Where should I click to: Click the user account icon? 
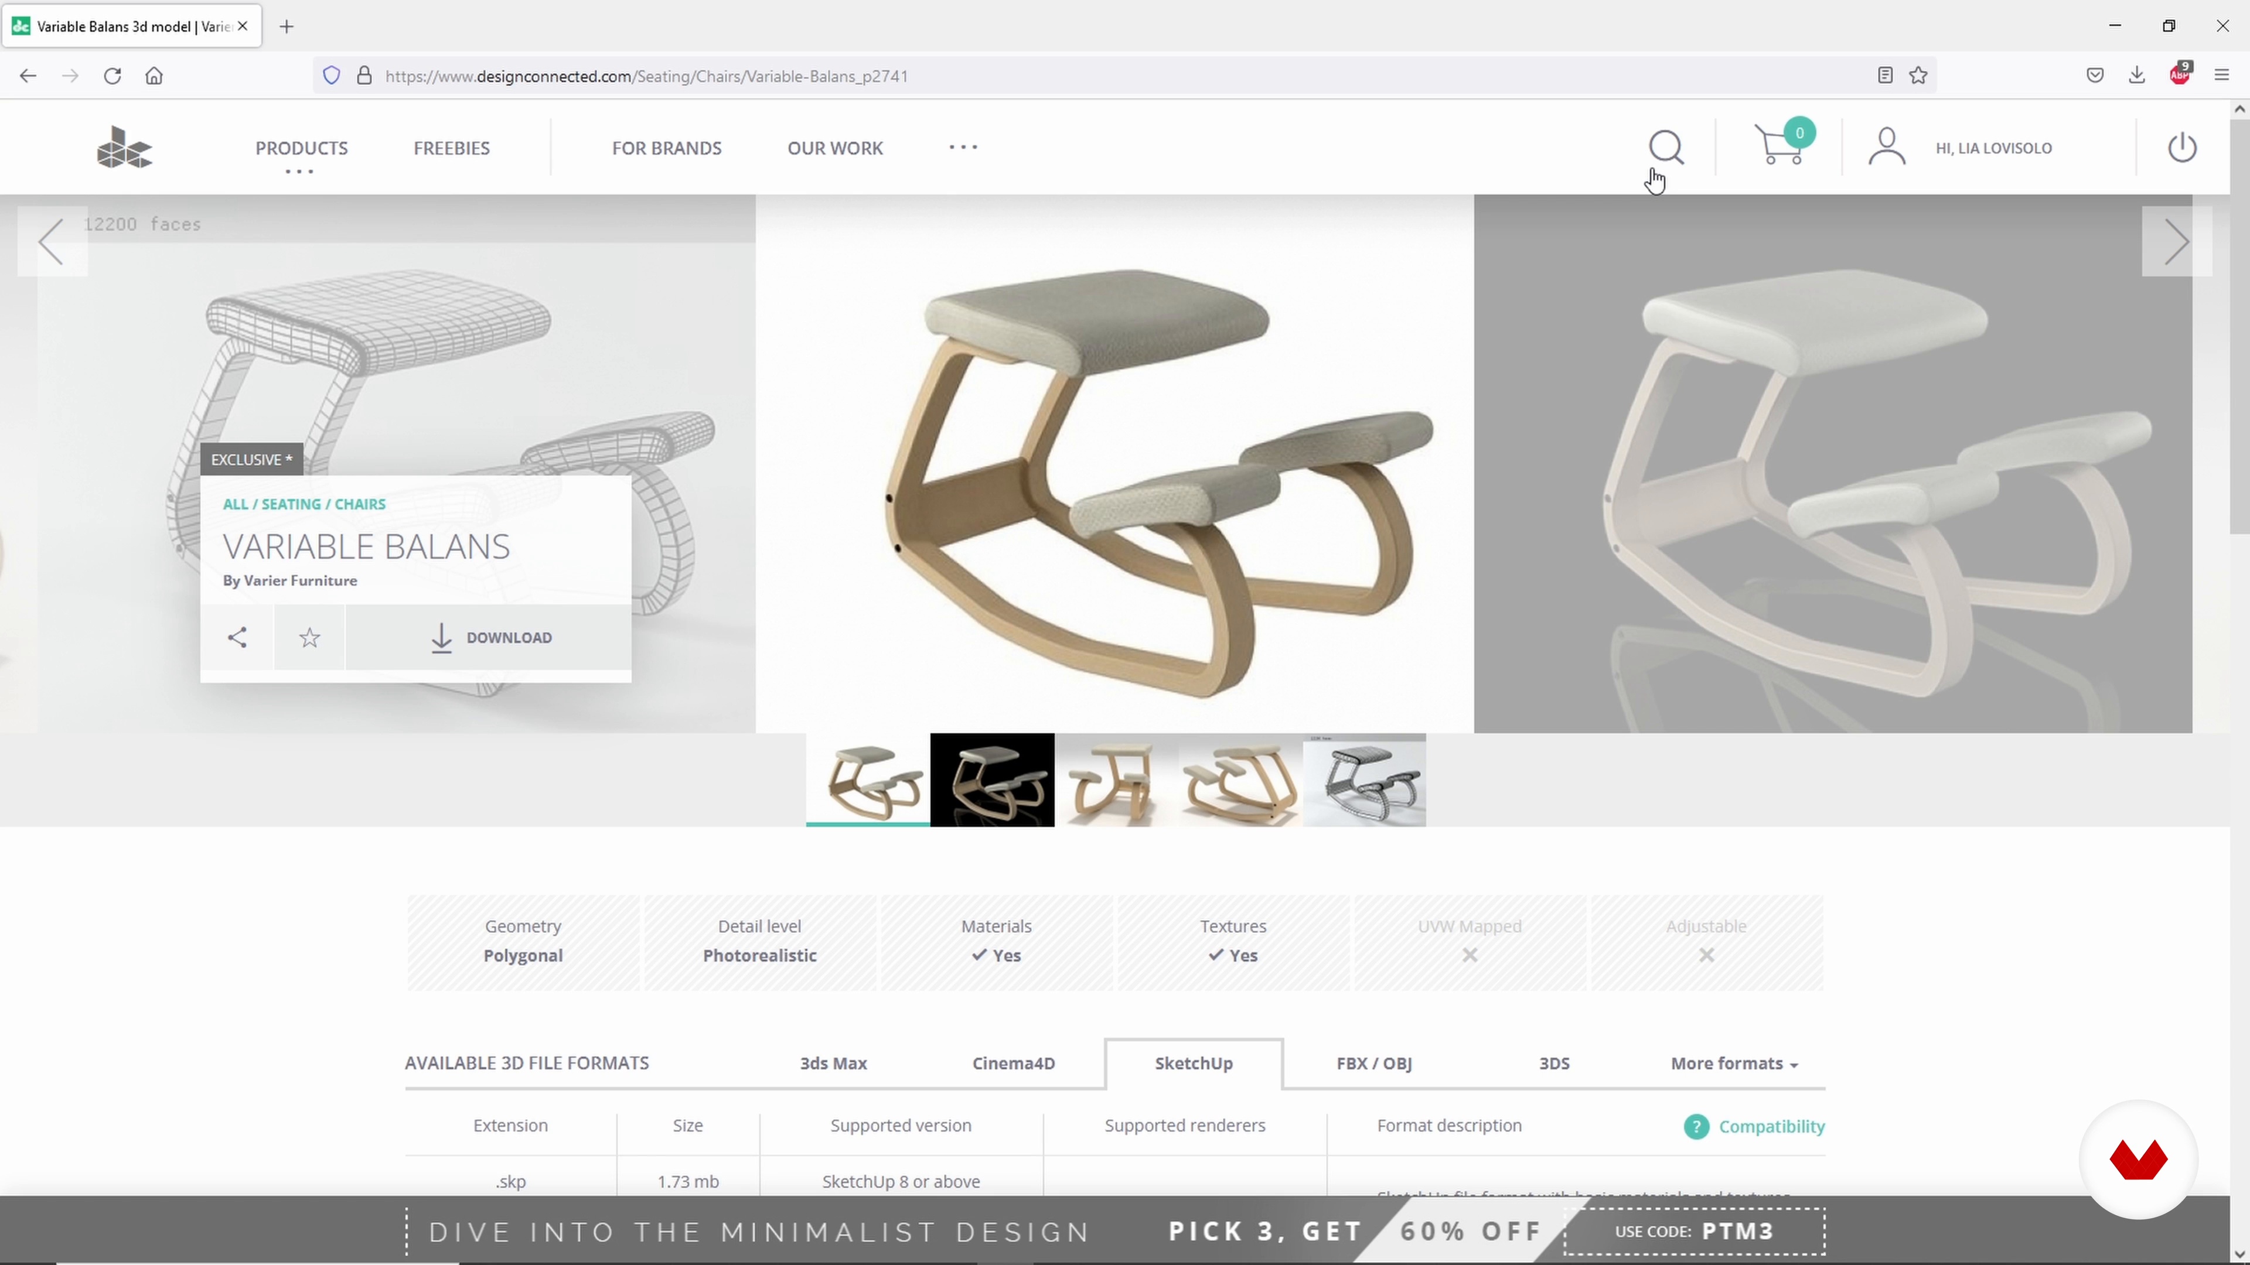[1887, 146]
